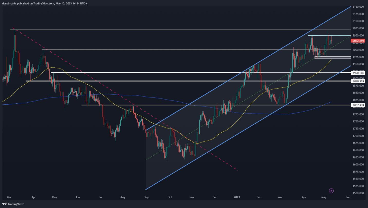Image resolution: width=368 pixels, height=208 pixels.
Task: Click the 2023 year label on time axis
Action: [x=237, y=197]
